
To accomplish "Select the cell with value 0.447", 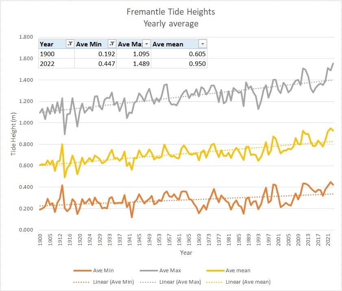I will 96,63.
